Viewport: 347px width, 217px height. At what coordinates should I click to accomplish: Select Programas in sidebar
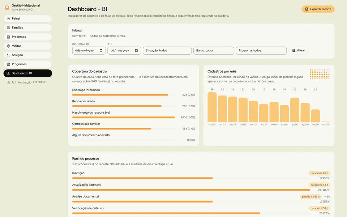click(x=28, y=64)
